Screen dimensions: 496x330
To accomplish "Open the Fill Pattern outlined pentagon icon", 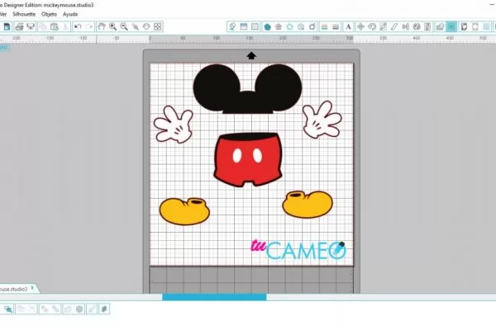I will pos(290,27).
